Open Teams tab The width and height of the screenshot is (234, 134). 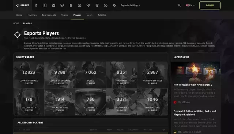65,15
